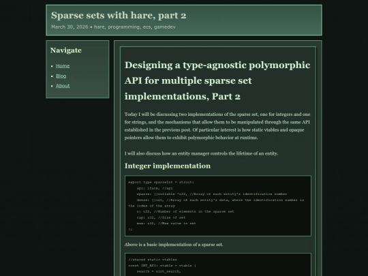The height and width of the screenshot is (276, 368).
Task: Click the code line beginning 'sparse: []nullable'
Action: [212, 194]
